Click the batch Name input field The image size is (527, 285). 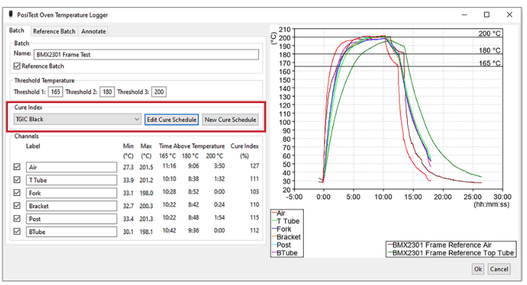click(146, 54)
